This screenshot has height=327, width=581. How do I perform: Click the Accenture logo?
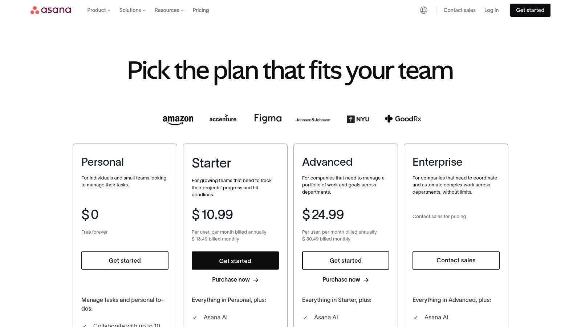click(223, 119)
